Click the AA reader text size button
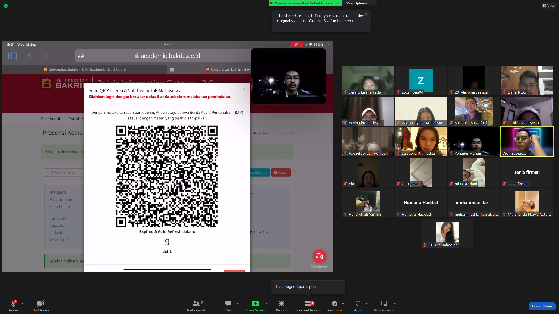This screenshot has height=314, width=559. click(x=81, y=56)
